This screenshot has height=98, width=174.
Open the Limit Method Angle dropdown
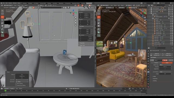(165, 72)
